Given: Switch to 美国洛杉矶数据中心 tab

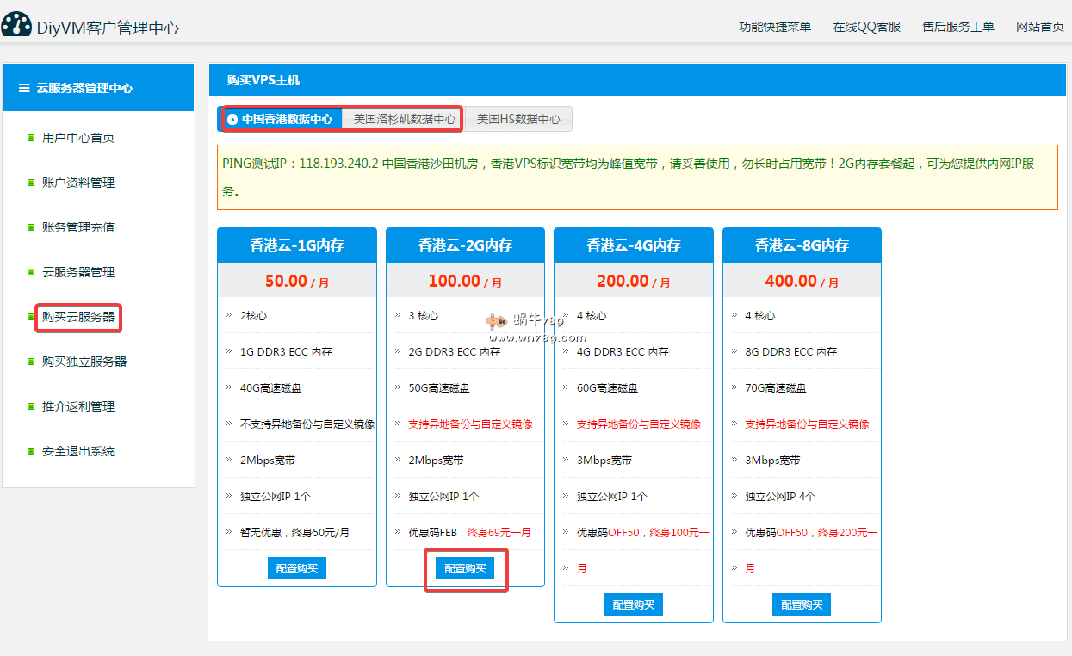Looking at the screenshot, I should [404, 120].
